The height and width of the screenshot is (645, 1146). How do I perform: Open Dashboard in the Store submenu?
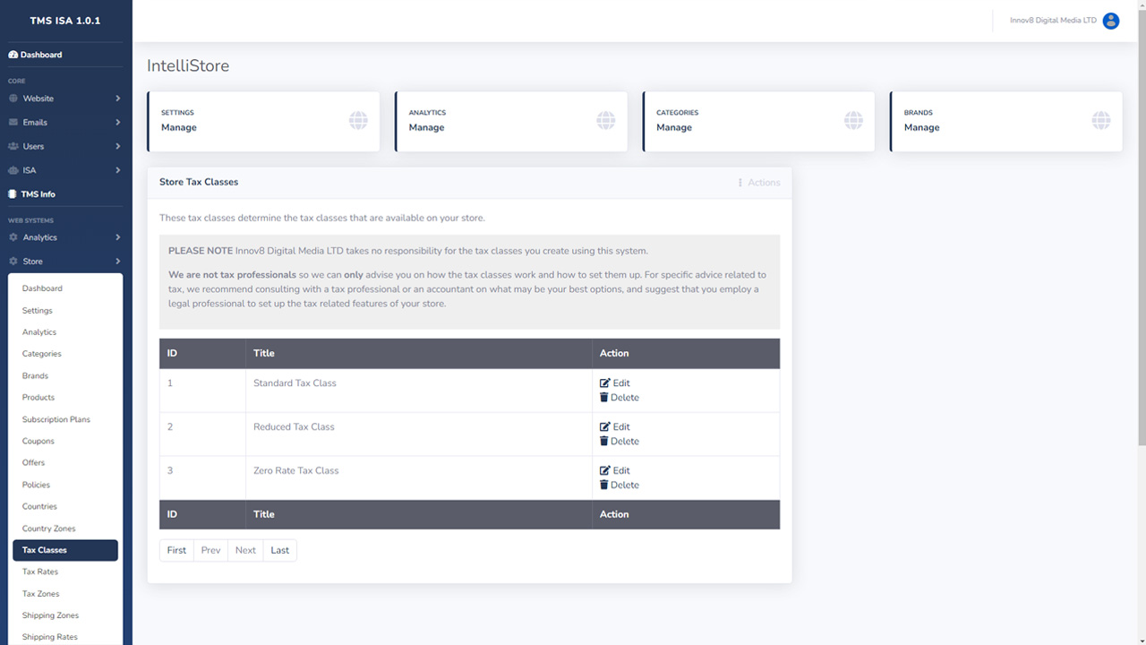pos(65,288)
